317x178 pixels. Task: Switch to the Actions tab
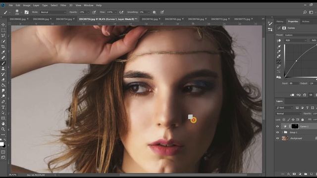coord(306,22)
